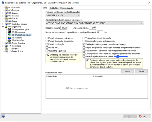Click the Descrição column header
Image resolution: width=152 pixels, height=122 pixels.
70,77
